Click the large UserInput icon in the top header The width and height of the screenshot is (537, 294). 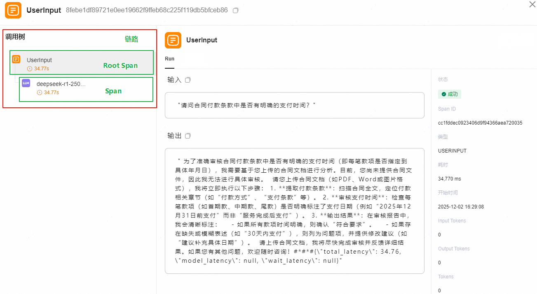tap(13, 10)
